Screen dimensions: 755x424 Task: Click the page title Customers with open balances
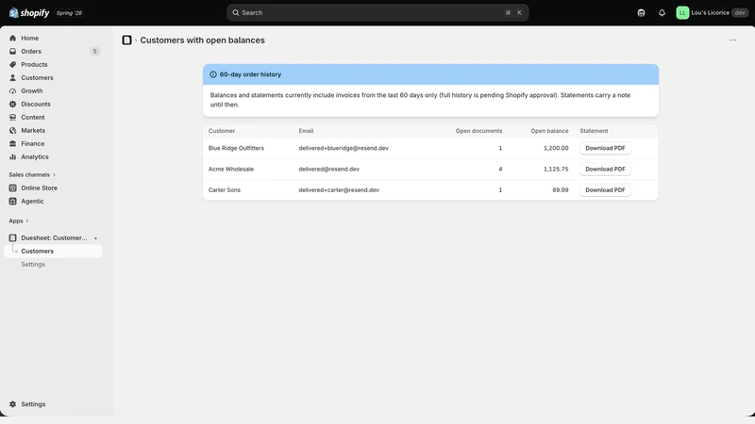pos(202,41)
